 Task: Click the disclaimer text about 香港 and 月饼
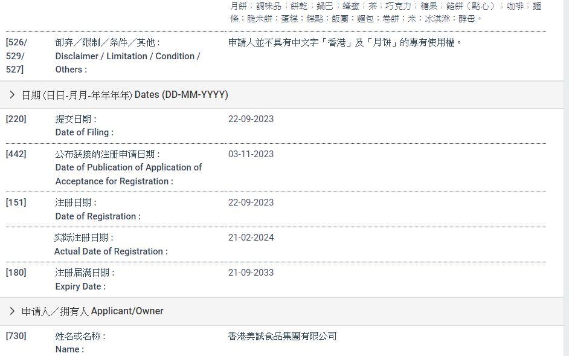click(345, 42)
